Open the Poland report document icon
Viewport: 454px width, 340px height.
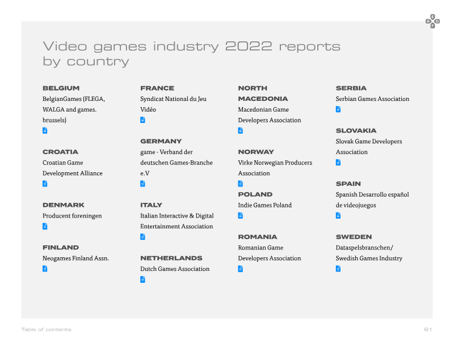[x=240, y=215]
